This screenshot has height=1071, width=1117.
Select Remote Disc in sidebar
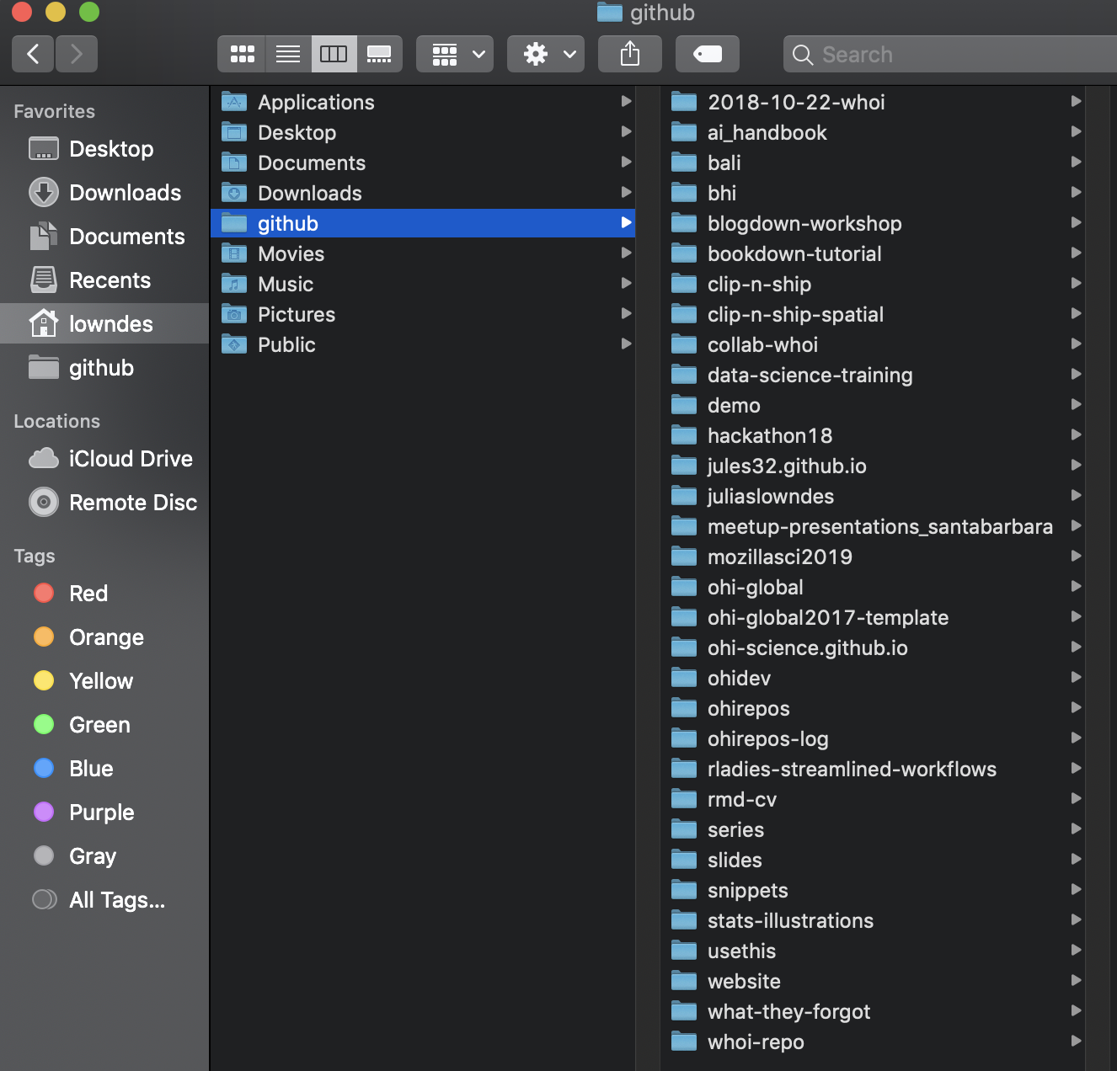coord(132,503)
